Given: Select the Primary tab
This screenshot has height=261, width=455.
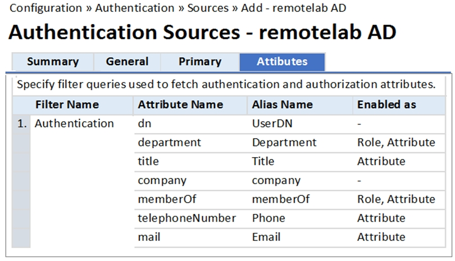Looking at the screenshot, I should [x=200, y=62].
